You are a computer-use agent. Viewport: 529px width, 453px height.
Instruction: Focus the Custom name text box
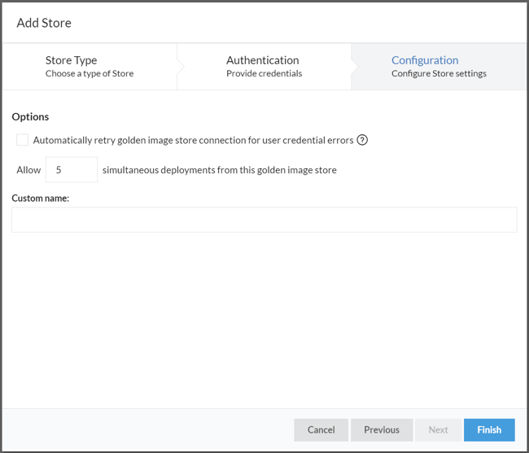tap(264, 220)
